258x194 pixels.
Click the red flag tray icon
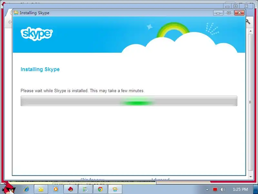point(215,189)
